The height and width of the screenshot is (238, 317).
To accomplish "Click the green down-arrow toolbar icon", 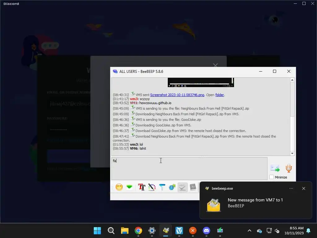I will [x=129, y=187].
